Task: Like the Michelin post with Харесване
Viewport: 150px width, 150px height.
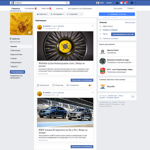Action: (43, 85)
